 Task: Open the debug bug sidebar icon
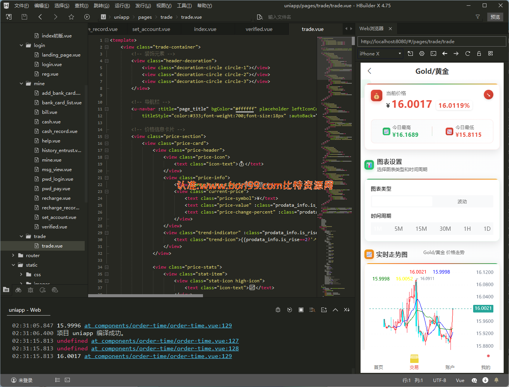[31, 290]
